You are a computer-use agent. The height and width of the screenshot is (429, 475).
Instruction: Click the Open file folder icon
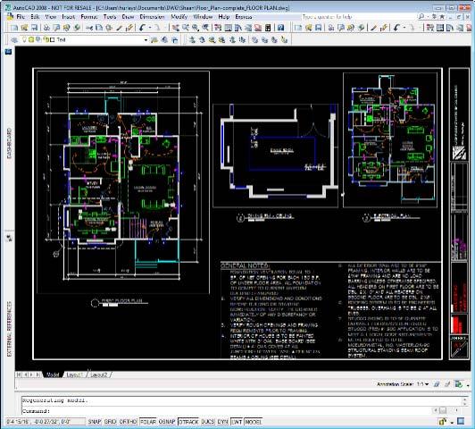coord(24,28)
